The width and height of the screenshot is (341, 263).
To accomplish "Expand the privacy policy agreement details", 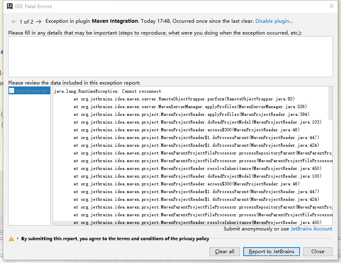I will click(x=17, y=239).
